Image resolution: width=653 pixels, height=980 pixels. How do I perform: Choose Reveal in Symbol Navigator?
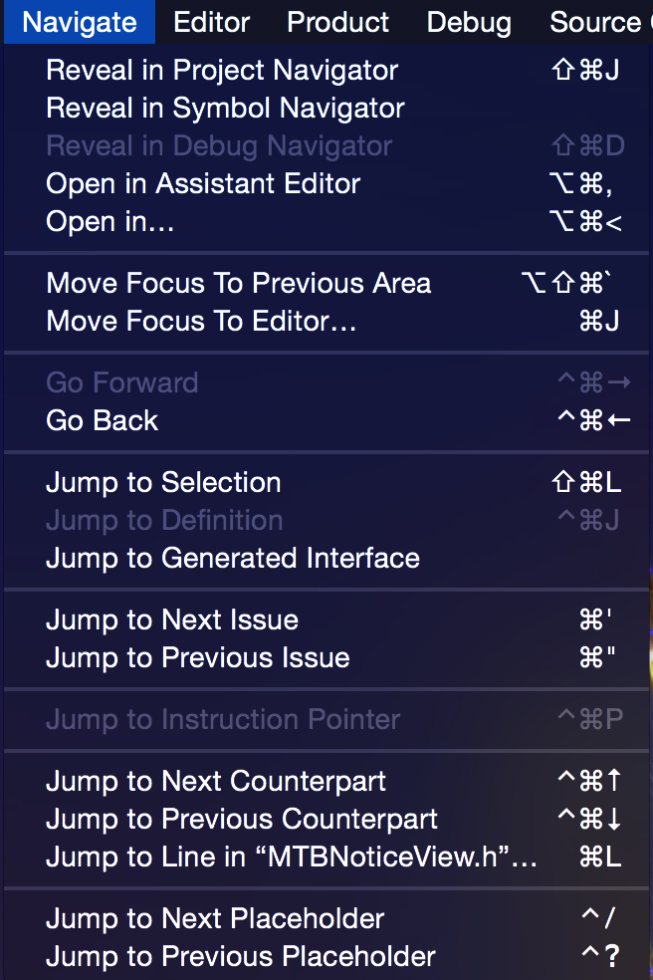coord(225,109)
